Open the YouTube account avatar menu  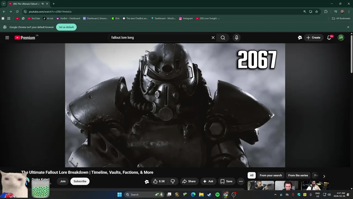point(341,38)
